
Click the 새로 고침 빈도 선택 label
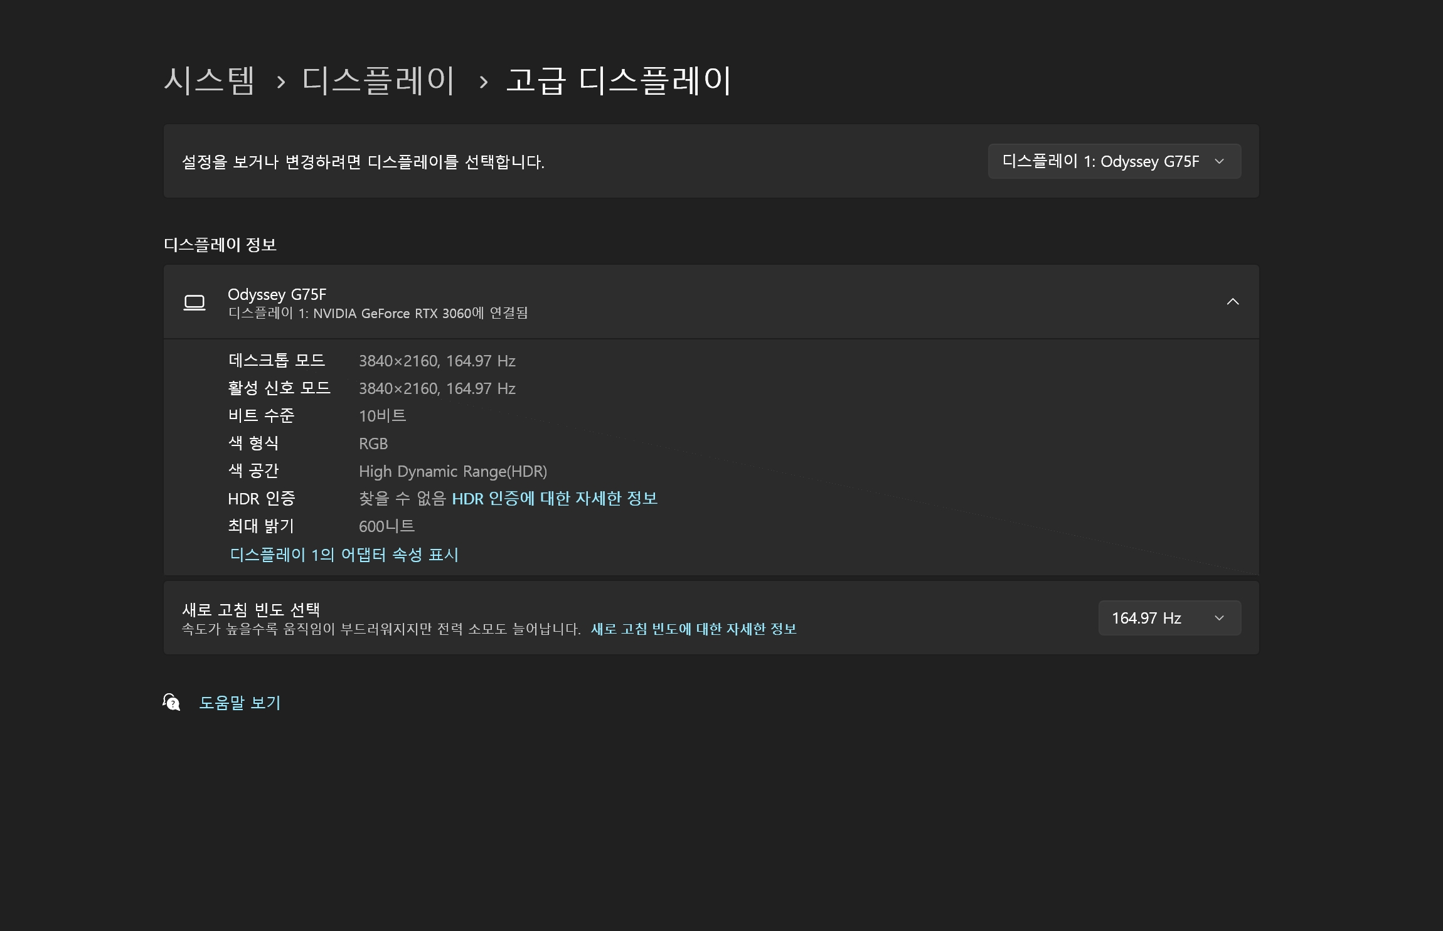point(251,609)
